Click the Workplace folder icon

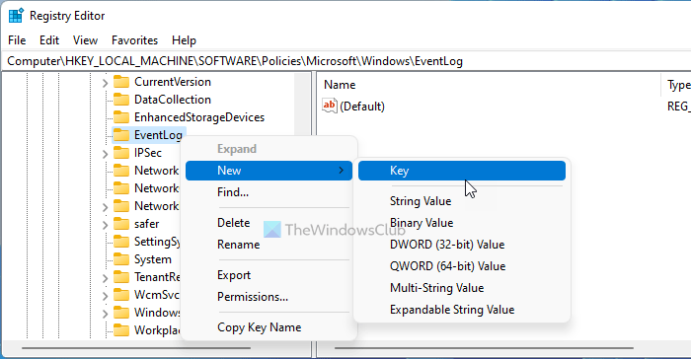pos(121,330)
